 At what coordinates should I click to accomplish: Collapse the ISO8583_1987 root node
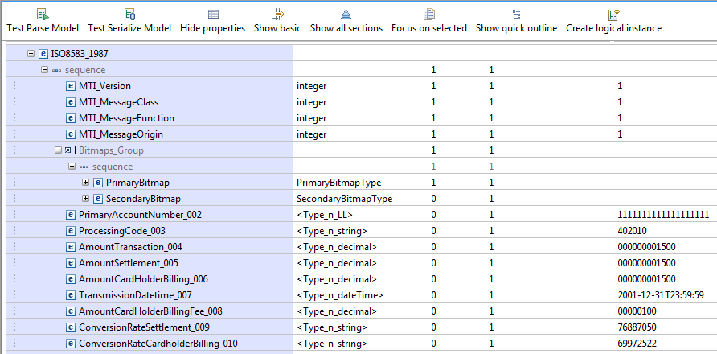pyautogui.click(x=31, y=54)
